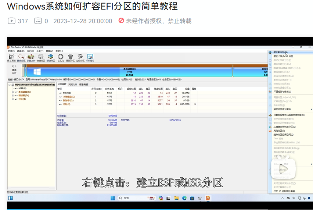Click the 分区(3) row in partition table
Screen dimensions: 313x210
(127, 104)
